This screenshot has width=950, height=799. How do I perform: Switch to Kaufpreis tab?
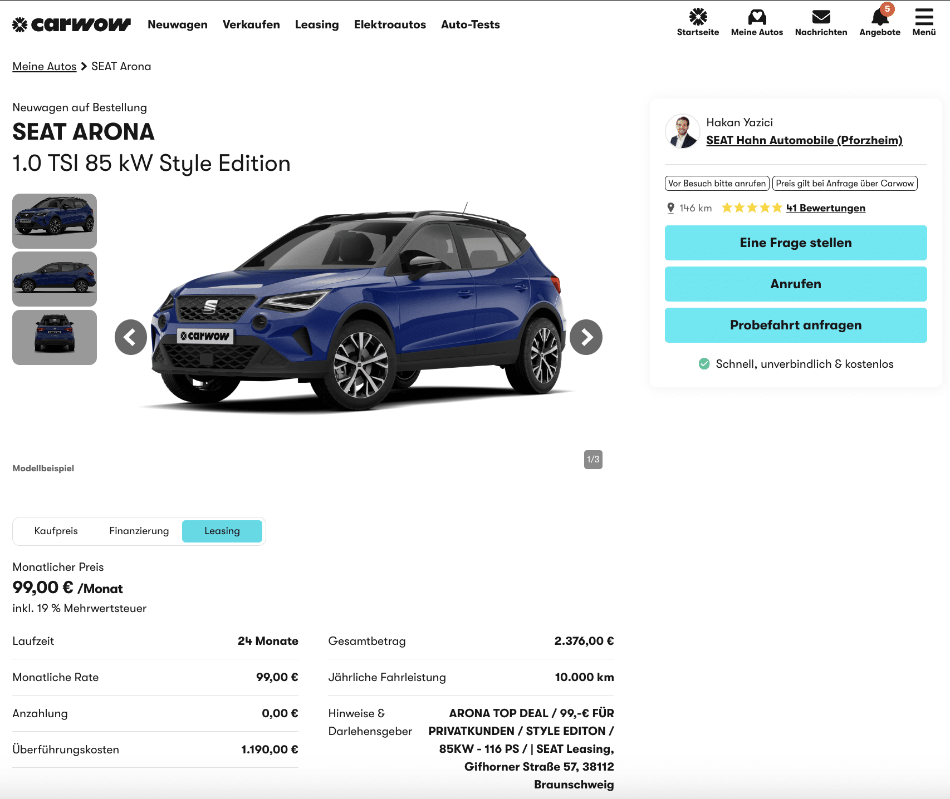[x=56, y=531]
